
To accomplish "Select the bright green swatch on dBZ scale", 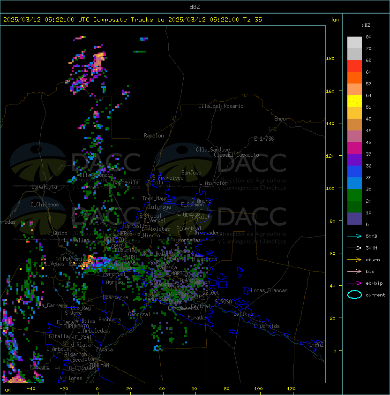I will pyautogui.click(x=354, y=195).
